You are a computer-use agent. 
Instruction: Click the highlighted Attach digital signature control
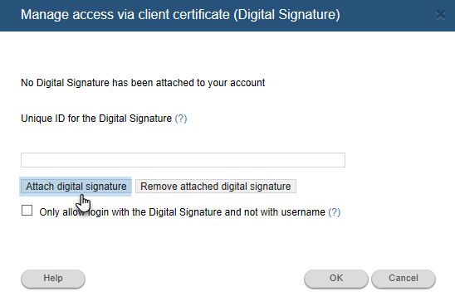76,187
